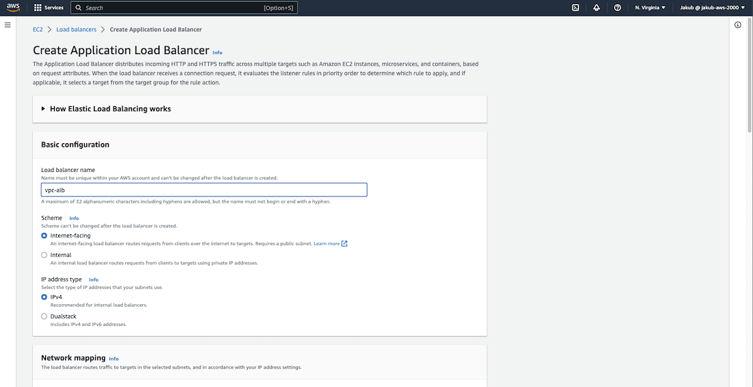Navigate to Load balancers breadcrumb
The height and width of the screenshot is (387, 753).
[76, 29]
